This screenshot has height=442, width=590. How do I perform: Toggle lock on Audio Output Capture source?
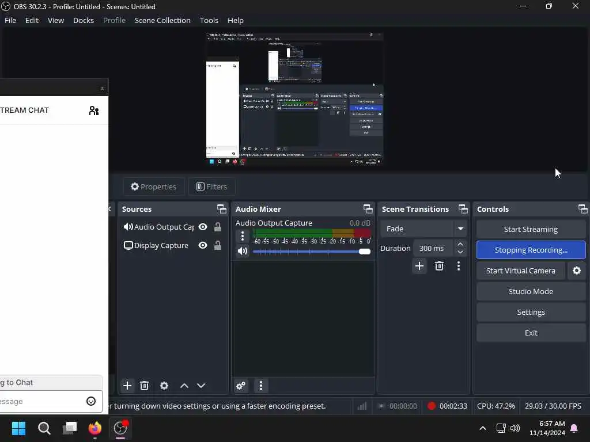pyautogui.click(x=217, y=227)
